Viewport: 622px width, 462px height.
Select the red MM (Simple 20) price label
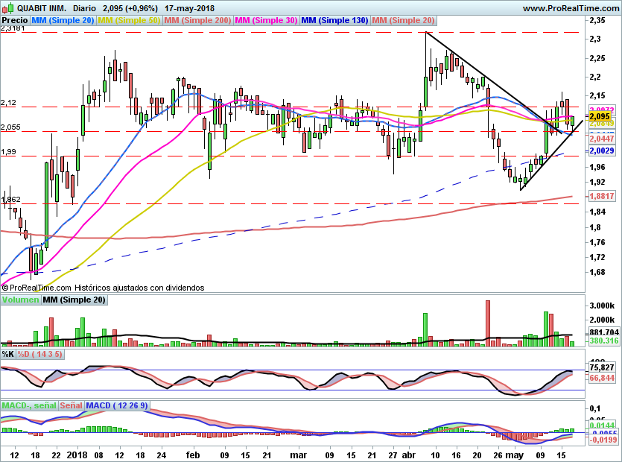tap(404, 20)
